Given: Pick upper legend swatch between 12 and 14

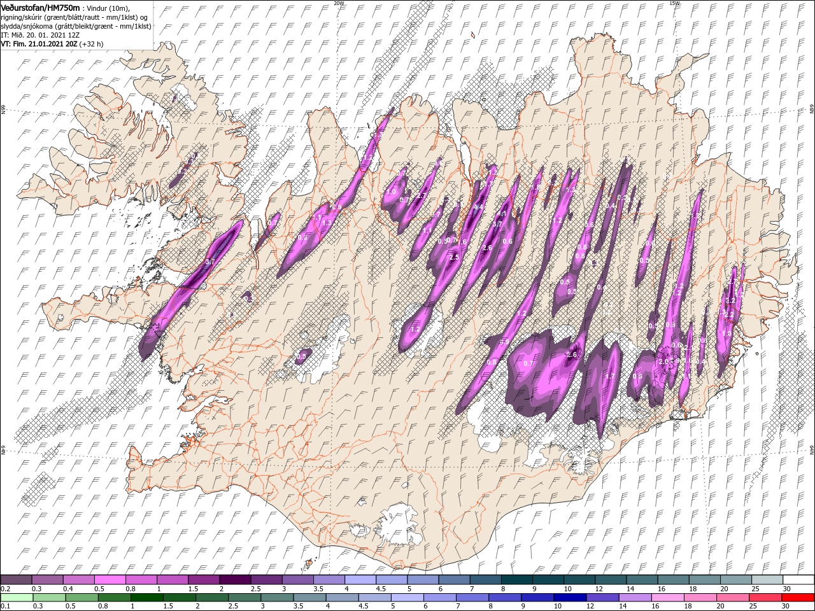Looking at the screenshot, I should coord(610,580).
